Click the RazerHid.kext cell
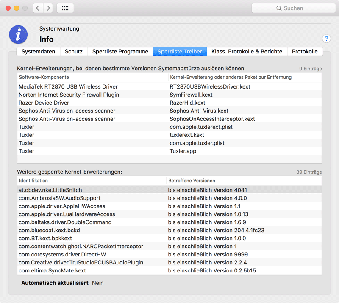Viewport: 339px width, 303px height. [x=187, y=103]
